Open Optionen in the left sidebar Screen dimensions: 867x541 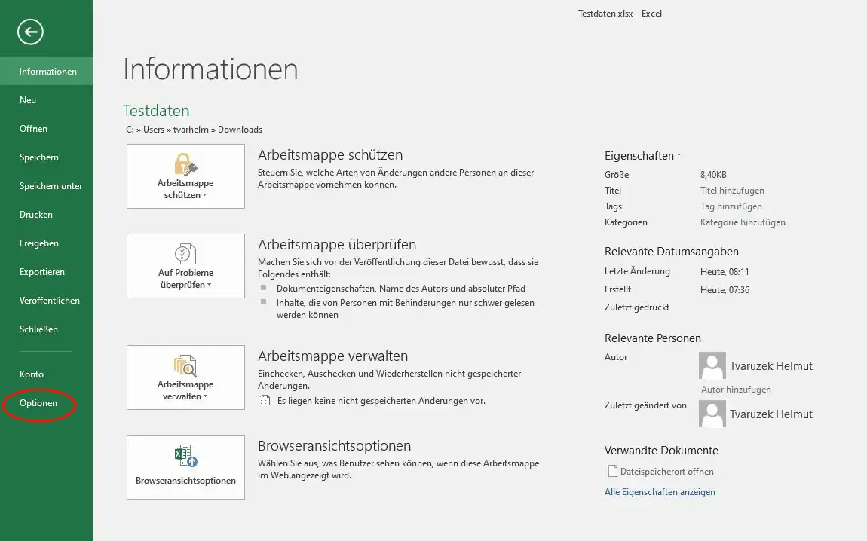click(x=38, y=403)
